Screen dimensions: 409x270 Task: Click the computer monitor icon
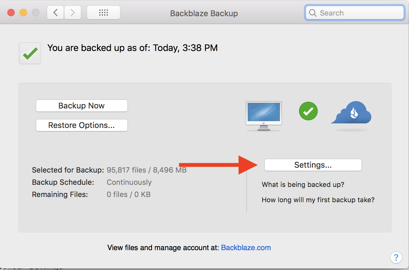coord(264,116)
